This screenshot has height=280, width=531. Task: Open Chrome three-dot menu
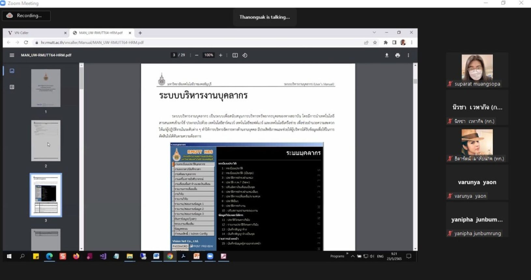point(412,42)
